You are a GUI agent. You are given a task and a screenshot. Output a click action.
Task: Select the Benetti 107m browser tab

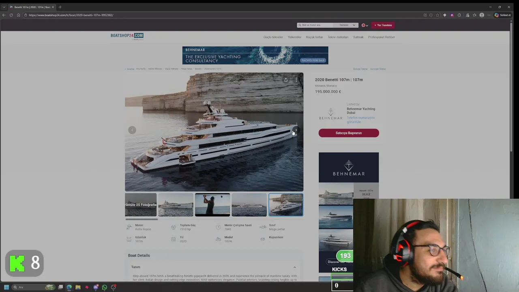point(32,7)
